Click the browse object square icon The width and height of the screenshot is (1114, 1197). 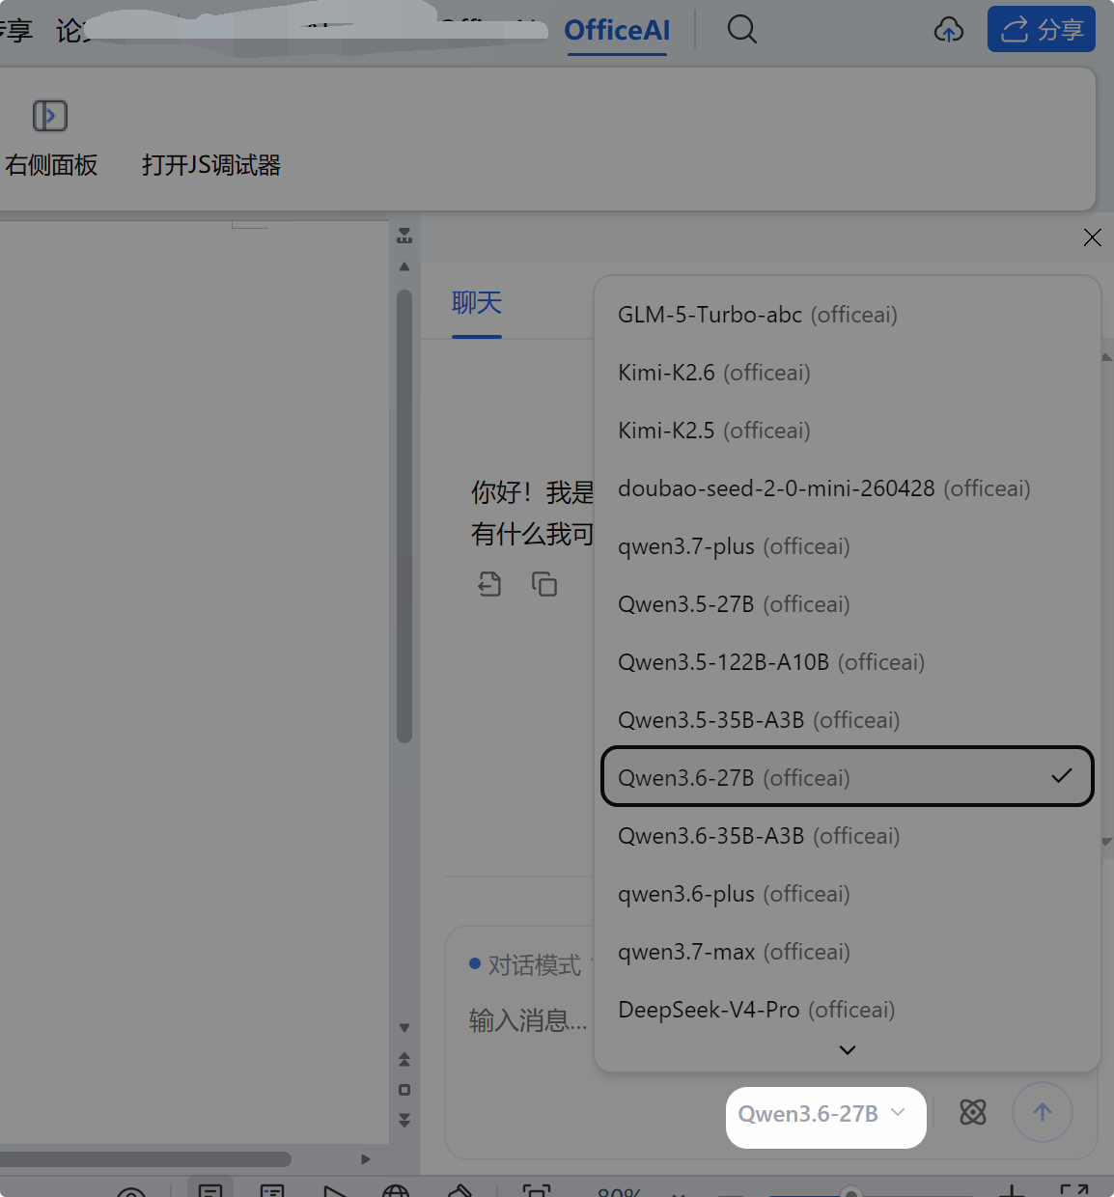pyautogui.click(x=404, y=1090)
